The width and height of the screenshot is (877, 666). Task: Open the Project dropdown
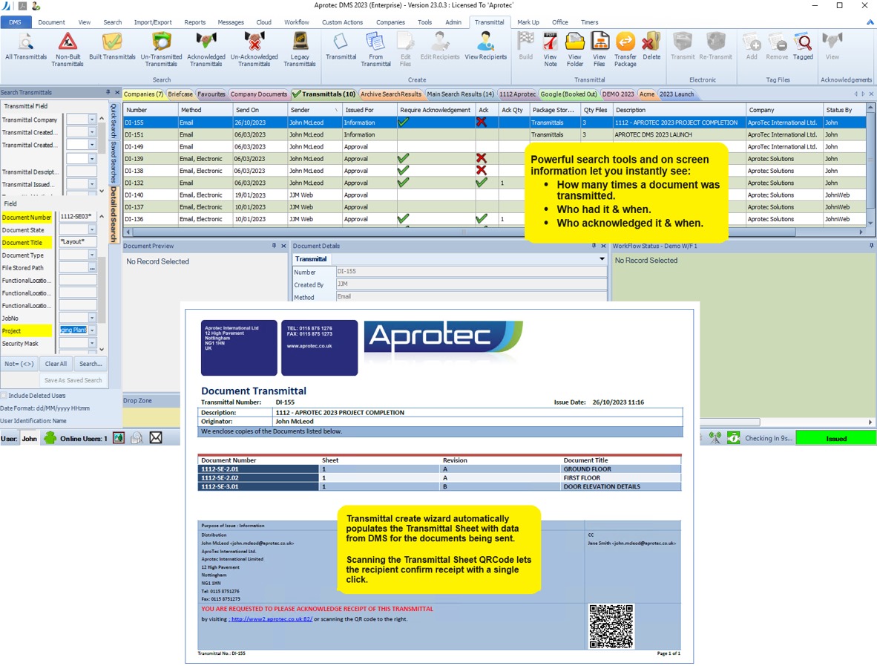coord(92,330)
